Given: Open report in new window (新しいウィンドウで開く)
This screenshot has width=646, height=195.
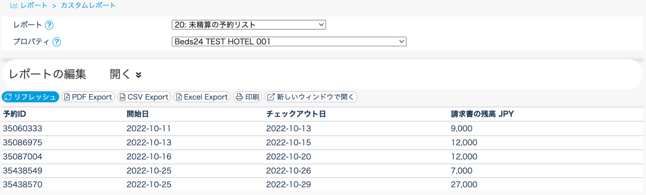Looking at the screenshot, I should (311, 97).
